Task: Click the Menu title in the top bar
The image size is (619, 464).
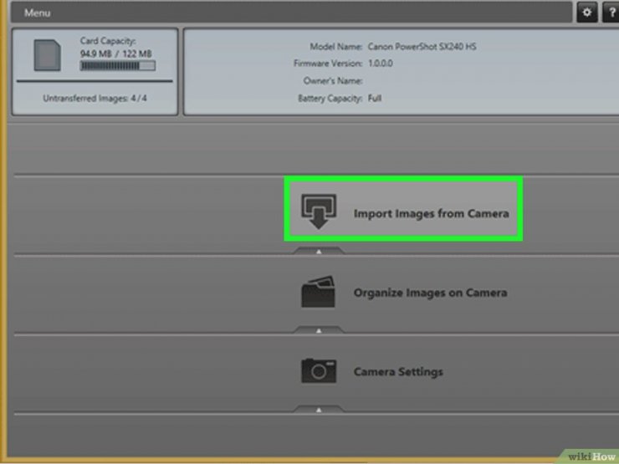Action: 37,13
